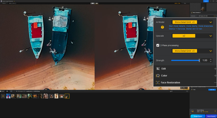Click the thumbnail size slider
This screenshot has height=118, width=217.
178,91
